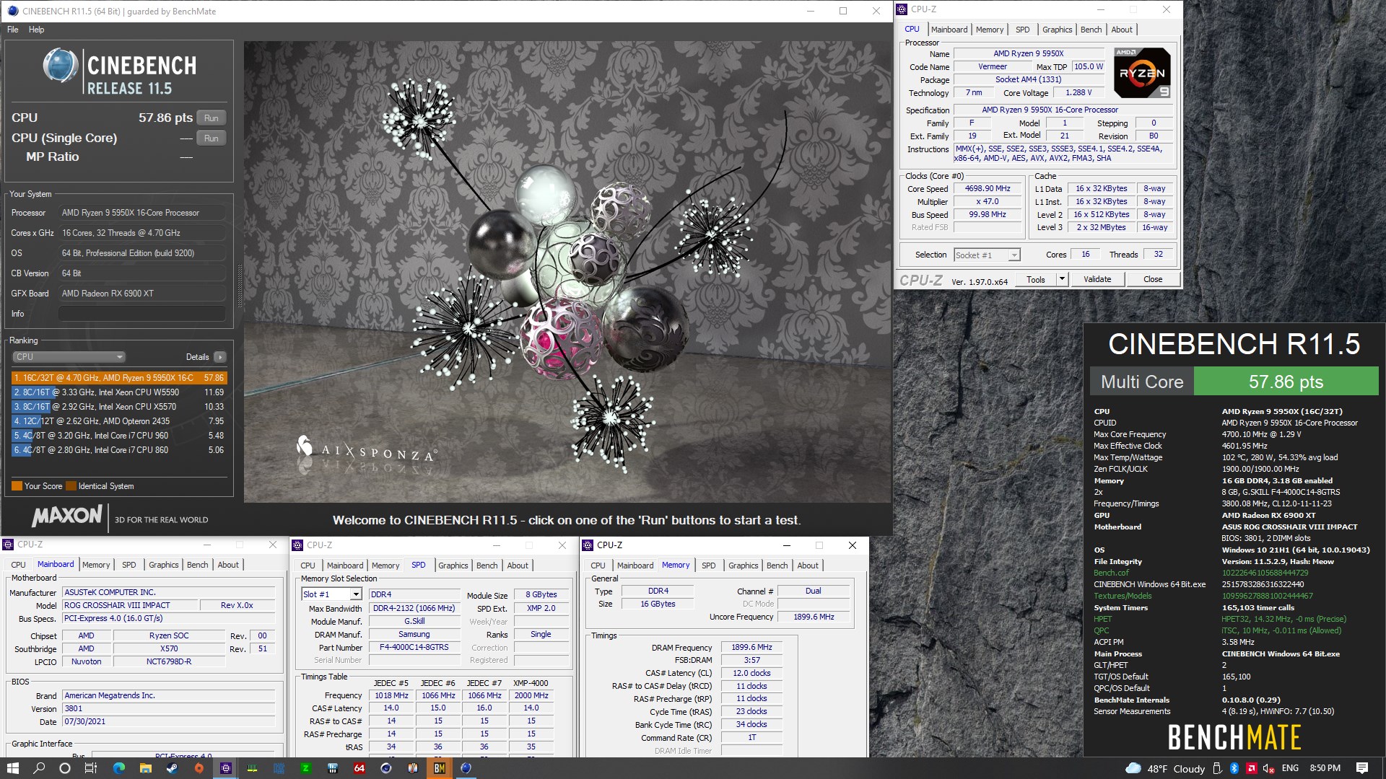The width and height of the screenshot is (1386, 779).
Task: Open BenchMate BM taskbar icon
Action: (x=439, y=768)
